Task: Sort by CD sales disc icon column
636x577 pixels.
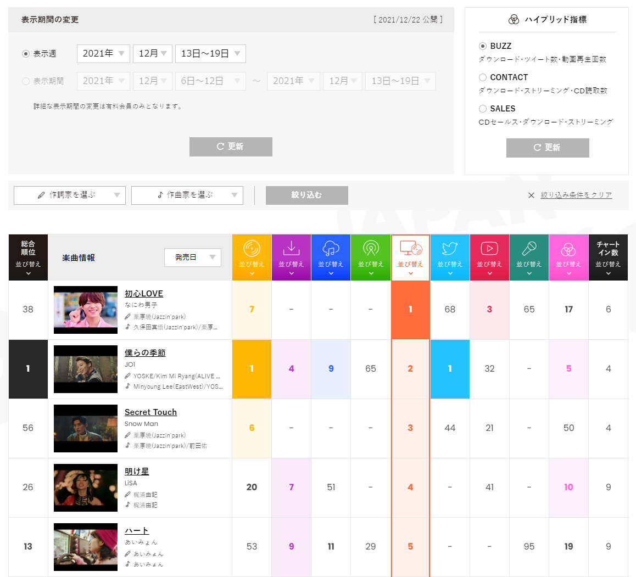Action: [252, 257]
